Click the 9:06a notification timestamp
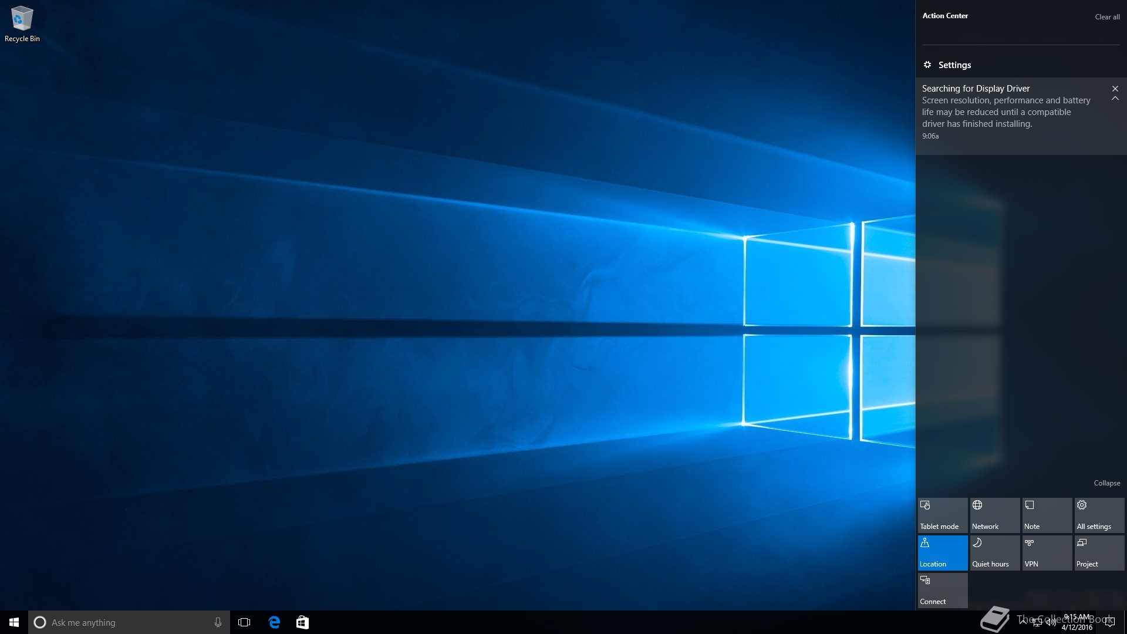Screen dimensions: 1127x634 [930, 136]
